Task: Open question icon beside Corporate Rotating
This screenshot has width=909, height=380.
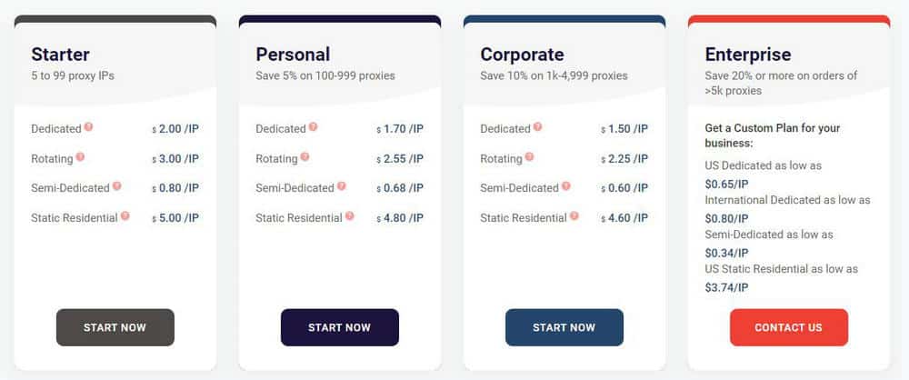Action: [529, 156]
